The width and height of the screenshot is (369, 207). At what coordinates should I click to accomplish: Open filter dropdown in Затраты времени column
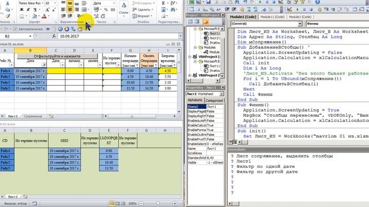[x=174, y=65]
